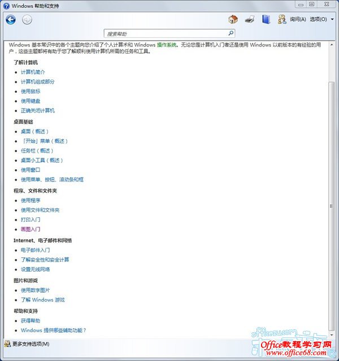Browse Help with the blue book icon
This screenshot has height=361, width=339.
click(266, 19)
